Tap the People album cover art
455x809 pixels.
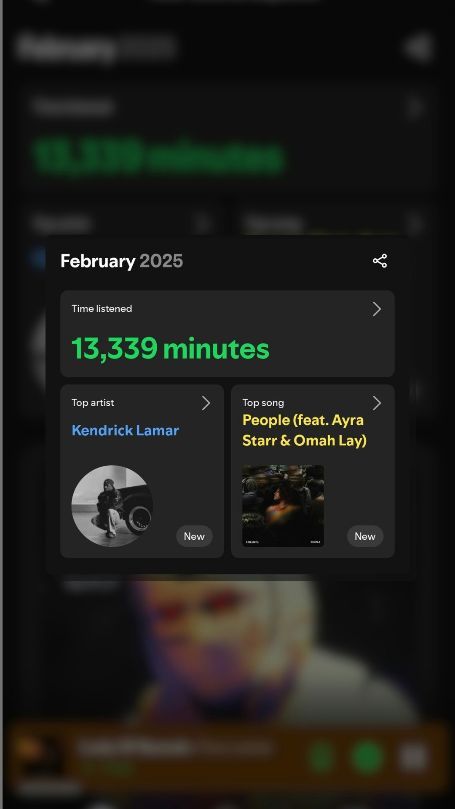pos(283,506)
